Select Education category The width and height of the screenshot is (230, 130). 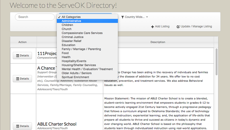87,45
